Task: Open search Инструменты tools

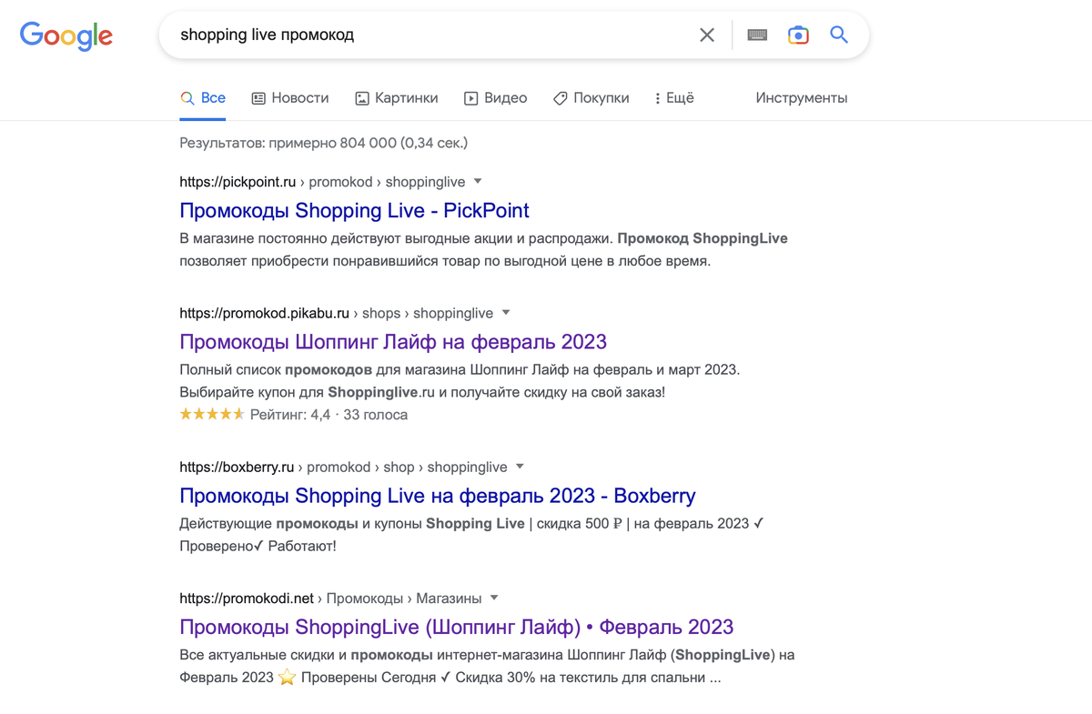Action: [802, 97]
